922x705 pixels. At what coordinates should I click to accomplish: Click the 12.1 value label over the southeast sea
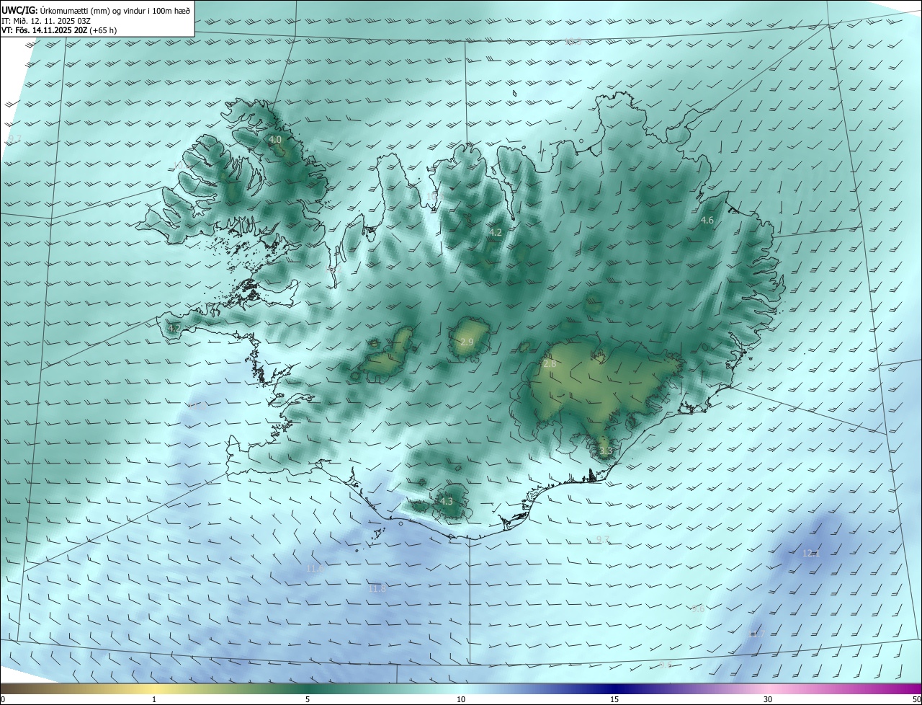pos(811,553)
